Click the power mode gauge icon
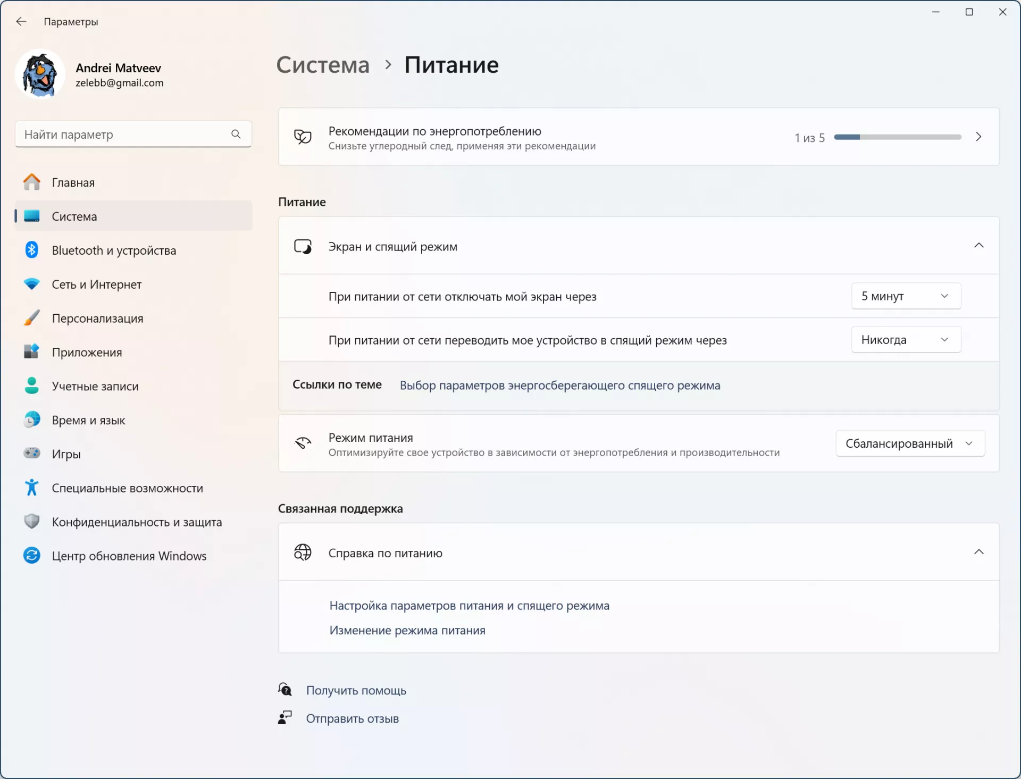The height and width of the screenshot is (779, 1021). tap(303, 443)
